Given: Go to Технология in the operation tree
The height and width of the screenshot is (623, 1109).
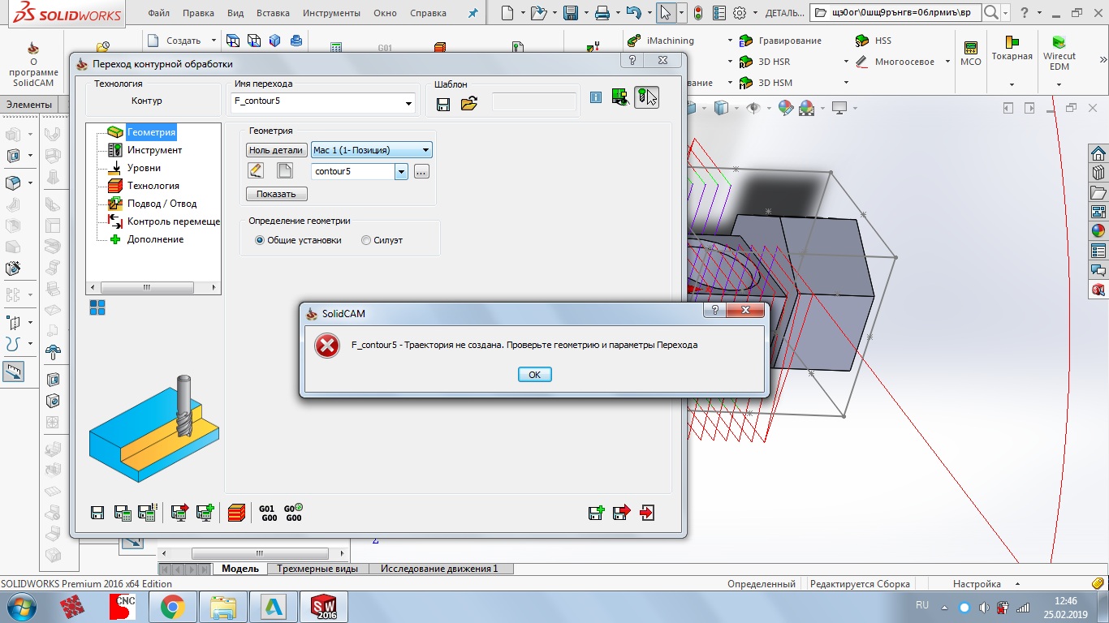Looking at the screenshot, I should point(153,186).
